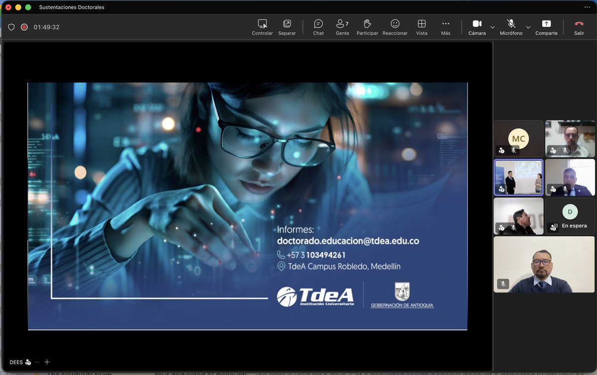
Task: Click the status icon on D tile
Action: click(554, 227)
